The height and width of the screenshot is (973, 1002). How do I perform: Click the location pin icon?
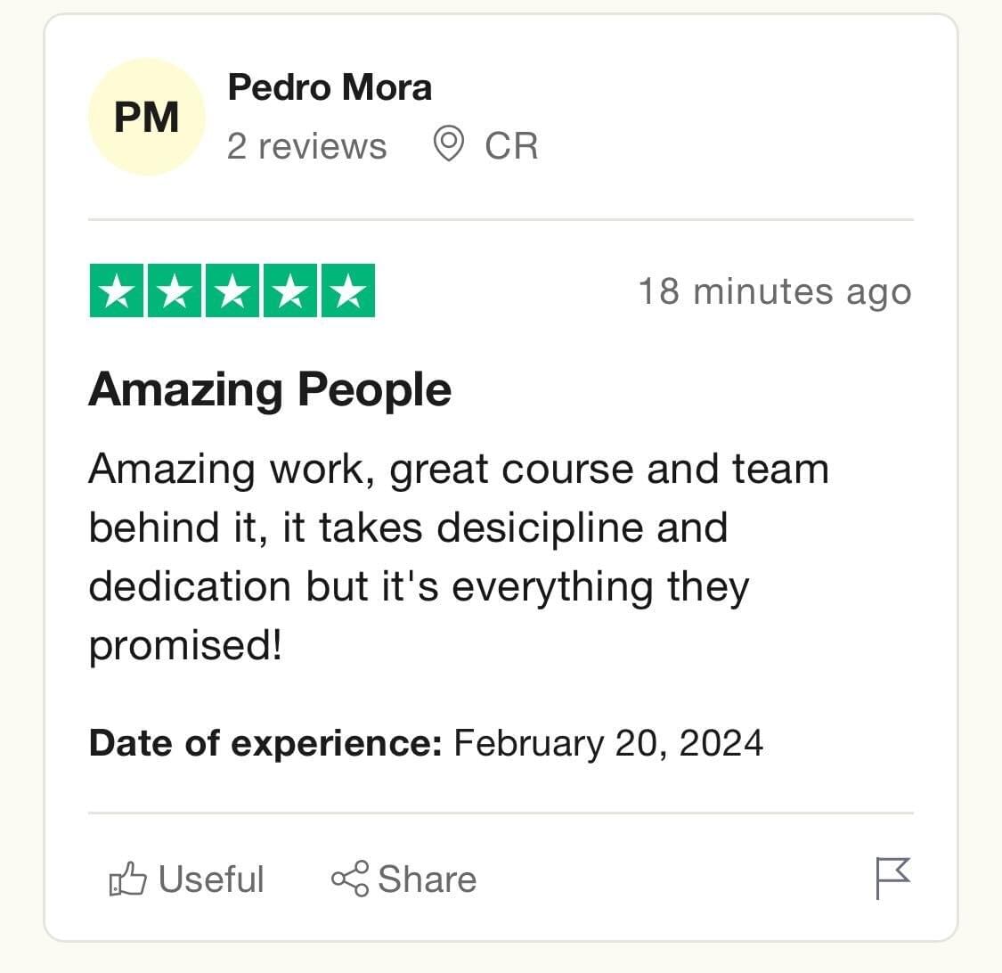pos(448,144)
